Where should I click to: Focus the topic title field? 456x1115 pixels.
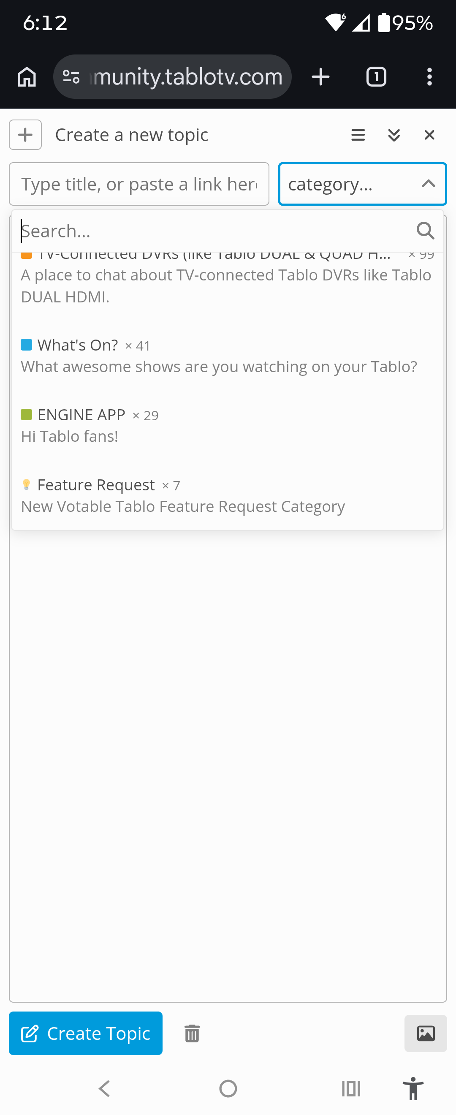point(139,184)
